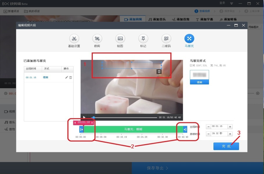Move the preview playback slider handle
264x174 pixels.
pos(94,117)
